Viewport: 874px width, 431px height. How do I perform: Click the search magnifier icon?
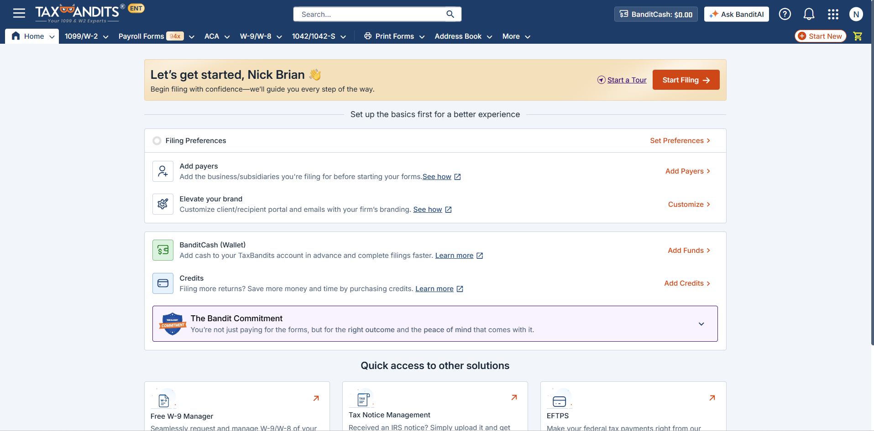[450, 14]
